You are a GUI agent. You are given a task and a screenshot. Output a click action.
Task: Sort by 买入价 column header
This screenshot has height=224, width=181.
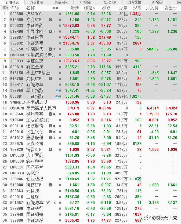click(152, 8)
